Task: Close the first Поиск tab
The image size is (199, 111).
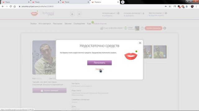Action: coord(29,2)
